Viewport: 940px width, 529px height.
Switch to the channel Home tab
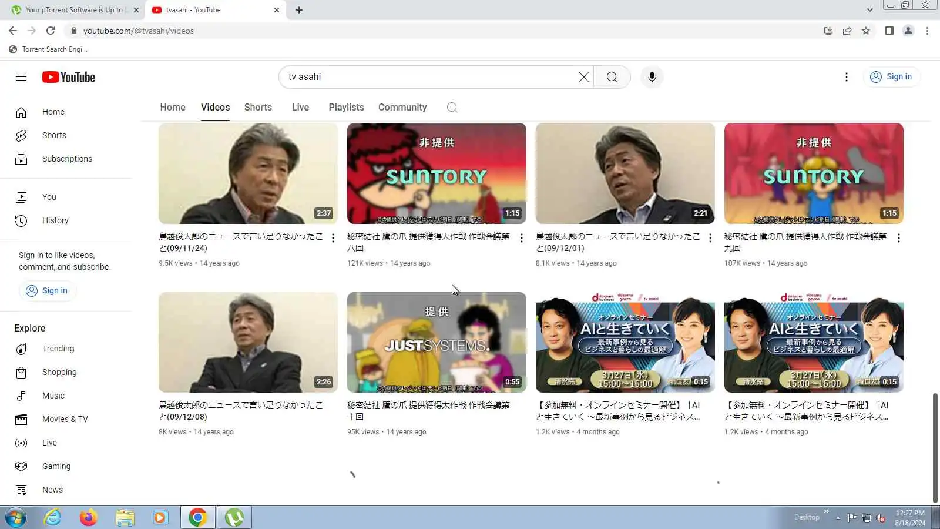tap(173, 107)
